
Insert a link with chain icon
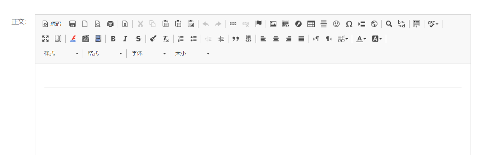pyautogui.click(x=233, y=24)
